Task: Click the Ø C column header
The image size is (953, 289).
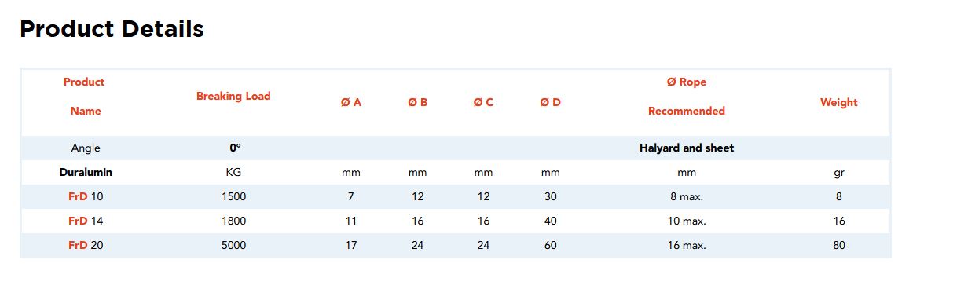Action: [x=483, y=102]
